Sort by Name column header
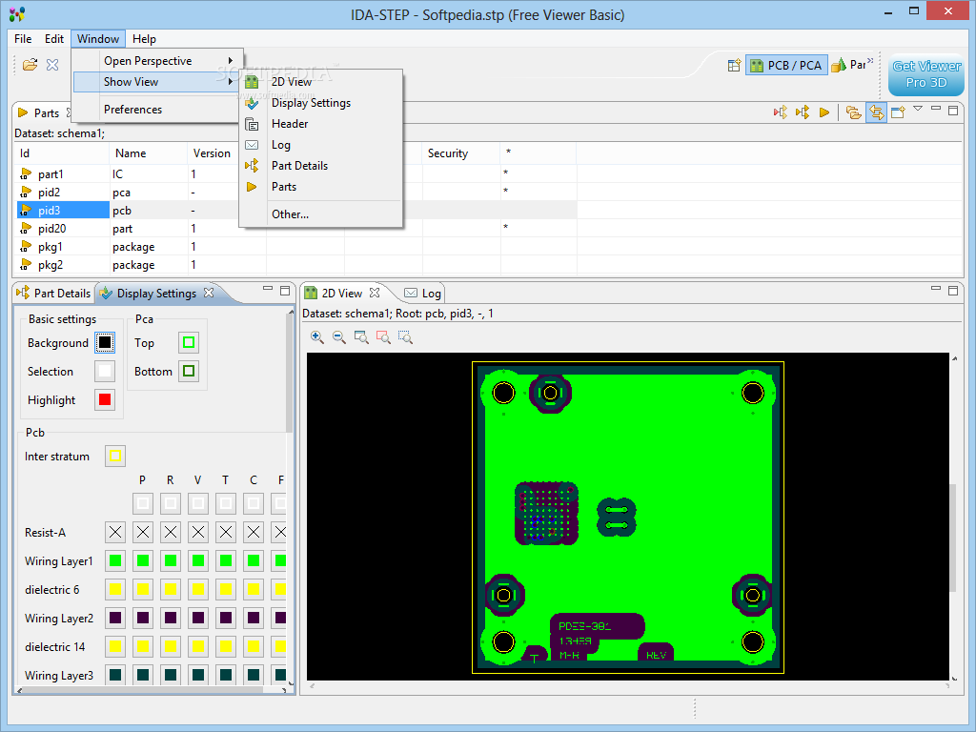Image resolution: width=976 pixels, height=732 pixels. pos(148,153)
